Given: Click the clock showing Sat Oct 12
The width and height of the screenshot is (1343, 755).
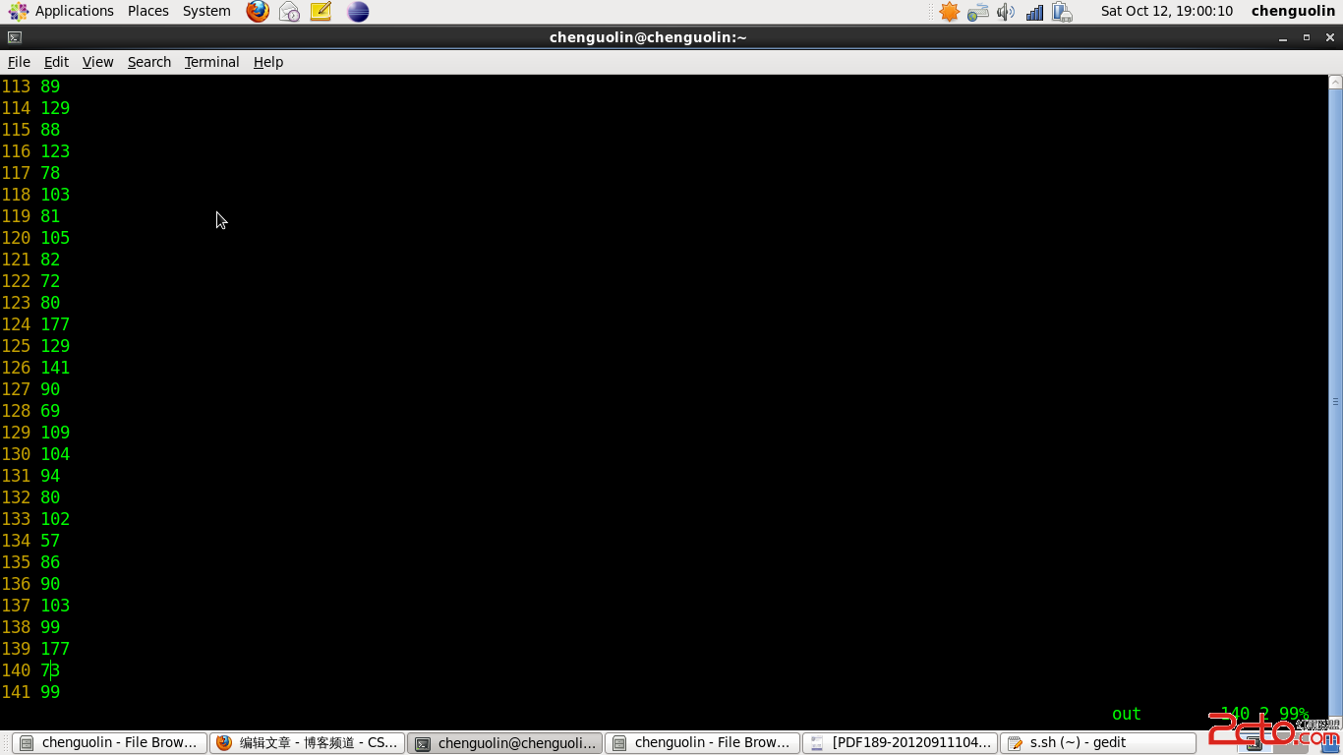Looking at the screenshot, I should click(x=1166, y=11).
